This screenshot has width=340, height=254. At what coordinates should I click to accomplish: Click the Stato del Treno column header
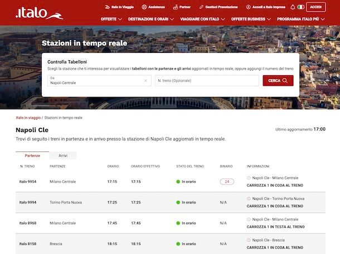tap(190, 166)
